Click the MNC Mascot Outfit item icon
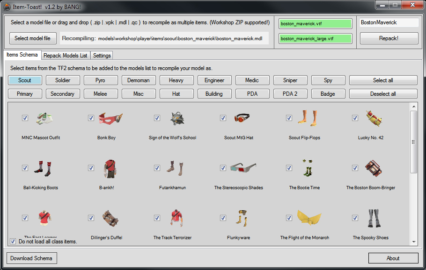Viewport: 426px width, 270px height. point(44,119)
